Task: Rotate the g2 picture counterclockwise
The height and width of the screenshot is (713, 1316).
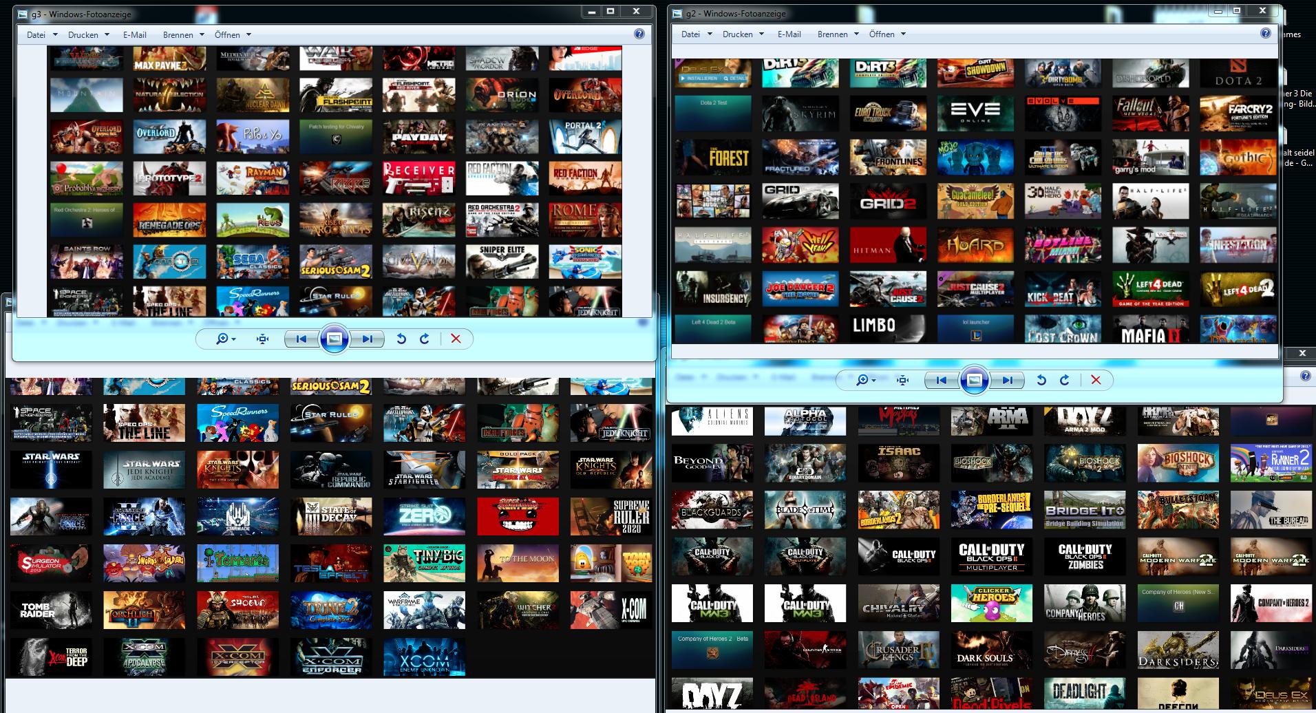Action: pyautogui.click(x=1041, y=380)
